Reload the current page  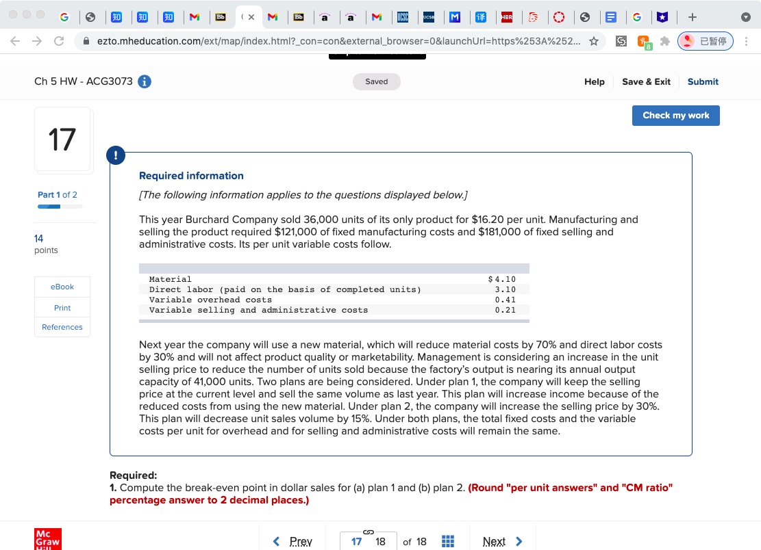(x=59, y=41)
